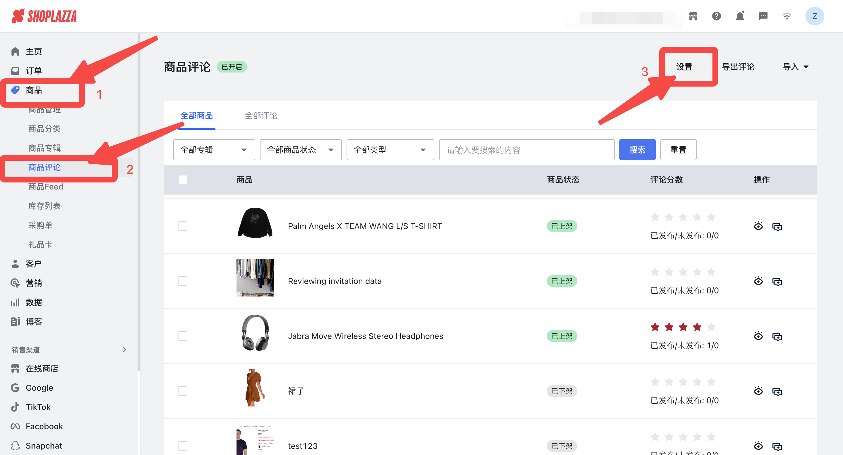Click the blue 搜索 button
843x455 pixels.
point(637,150)
